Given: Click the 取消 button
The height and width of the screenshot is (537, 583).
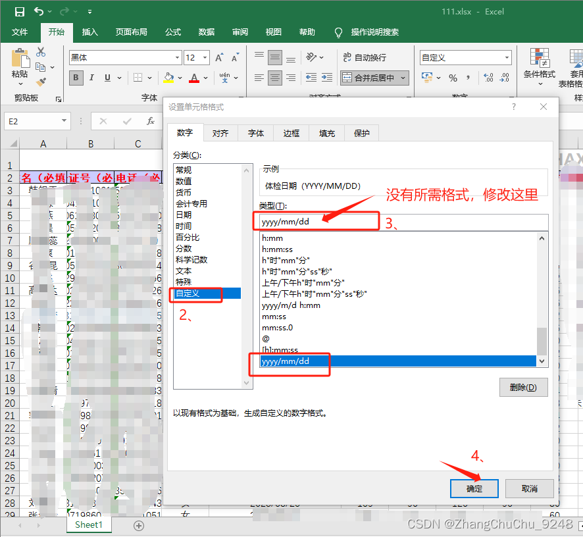Looking at the screenshot, I should pyautogui.click(x=530, y=488).
